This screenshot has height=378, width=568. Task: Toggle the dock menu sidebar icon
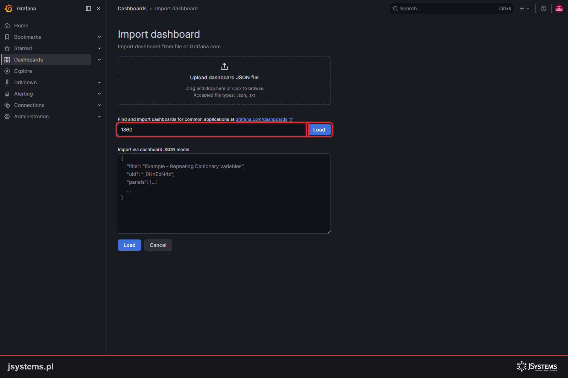88,9
